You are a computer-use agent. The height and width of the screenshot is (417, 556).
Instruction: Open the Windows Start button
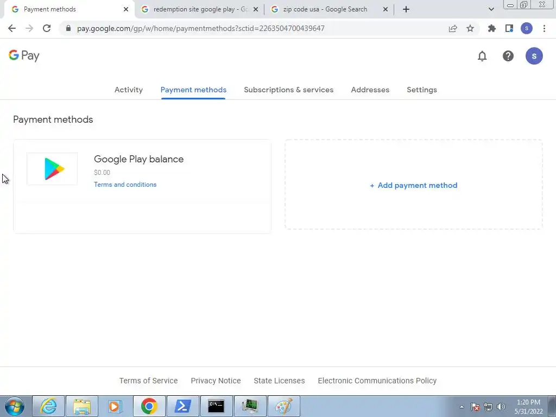coord(14,406)
